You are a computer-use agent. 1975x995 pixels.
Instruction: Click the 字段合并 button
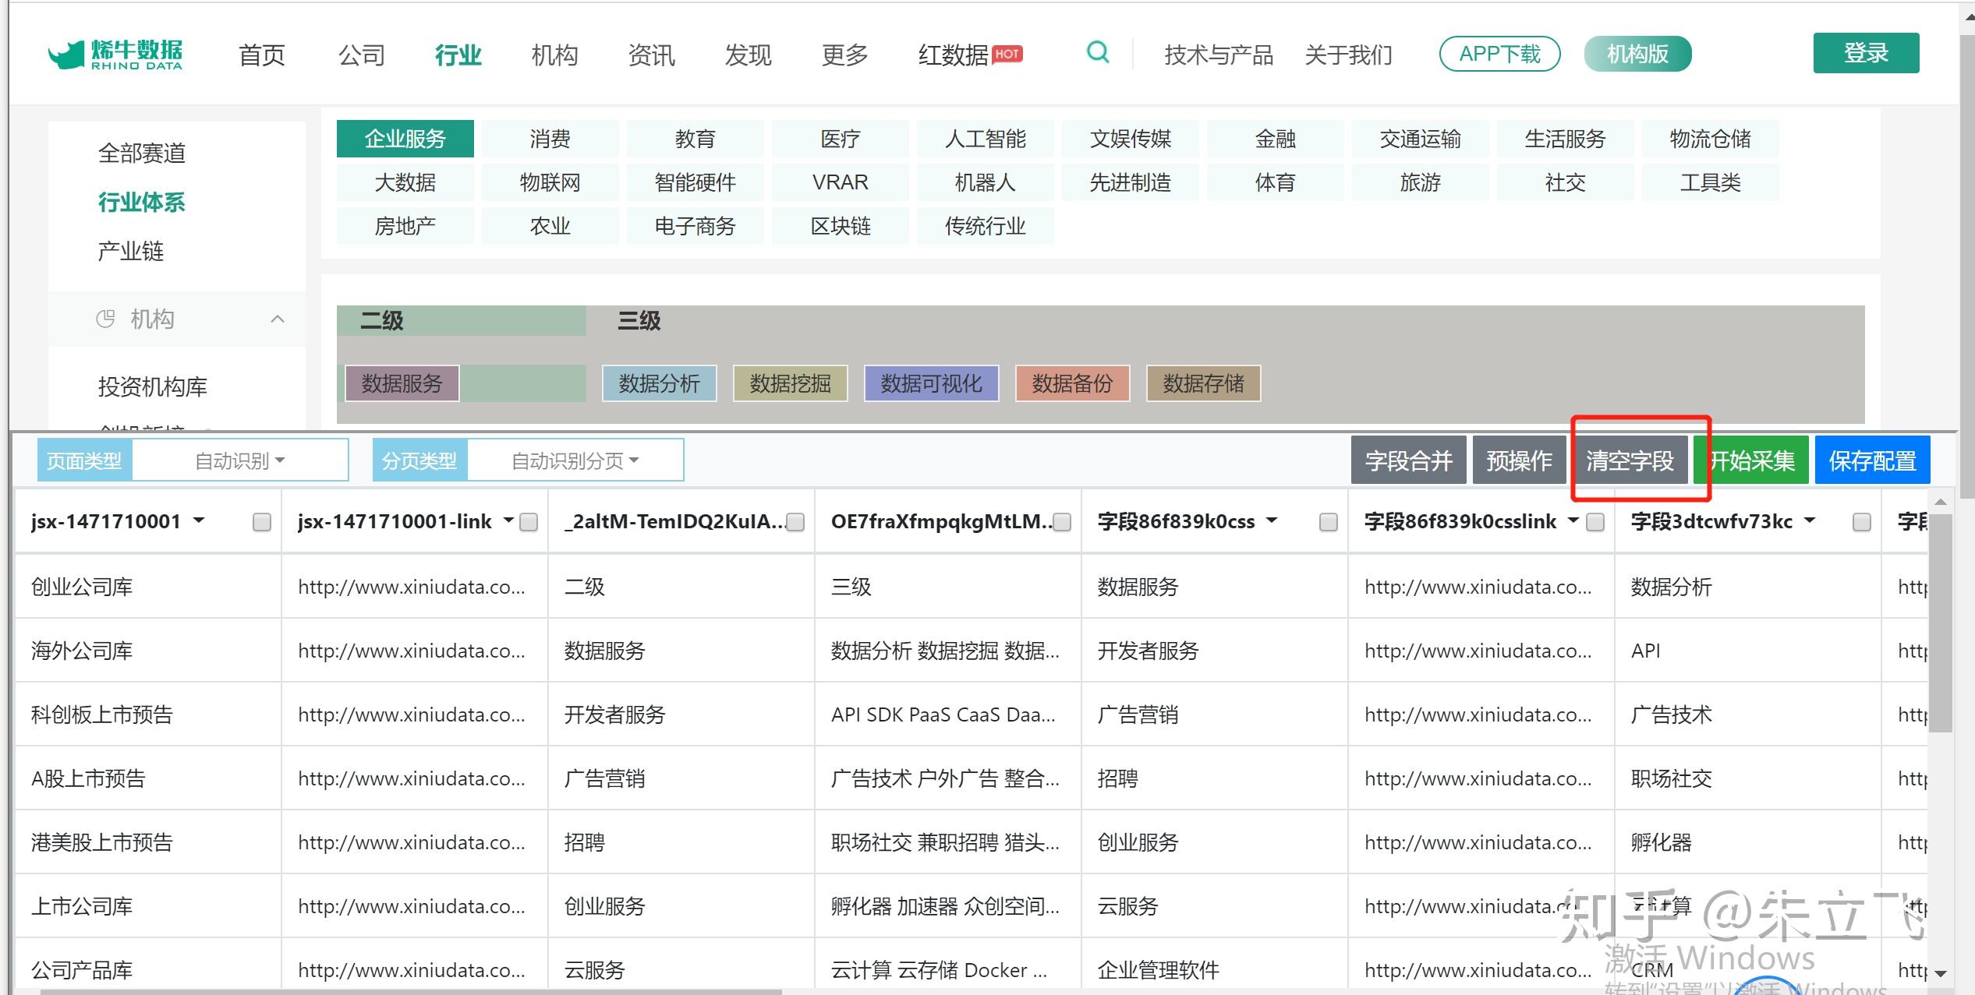pyautogui.click(x=1408, y=460)
